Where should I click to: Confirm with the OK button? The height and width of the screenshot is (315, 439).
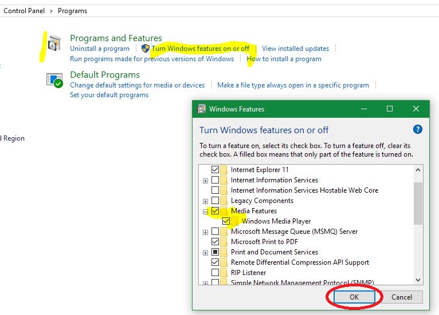pyautogui.click(x=354, y=297)
